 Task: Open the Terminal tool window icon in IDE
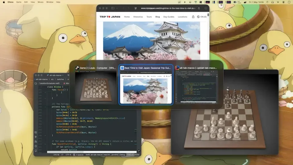pos(36,132)
